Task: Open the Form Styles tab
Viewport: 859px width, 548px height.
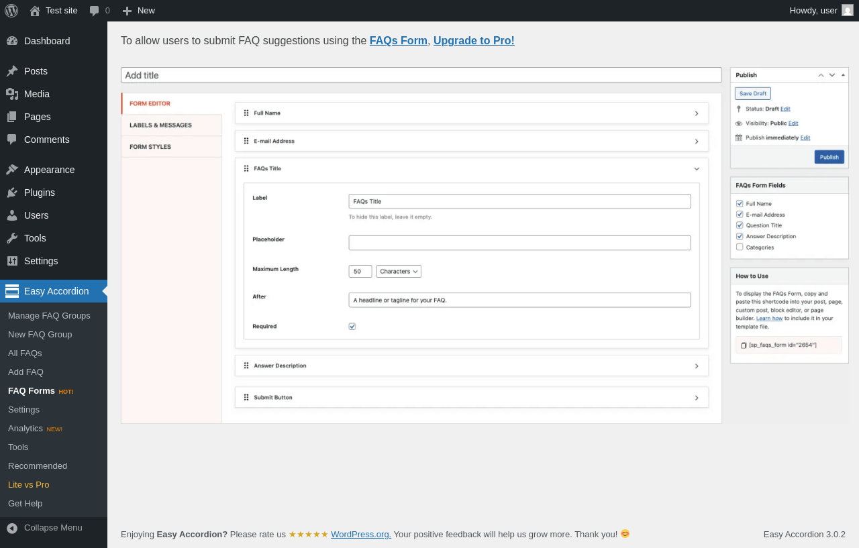Action: point(150,147)
